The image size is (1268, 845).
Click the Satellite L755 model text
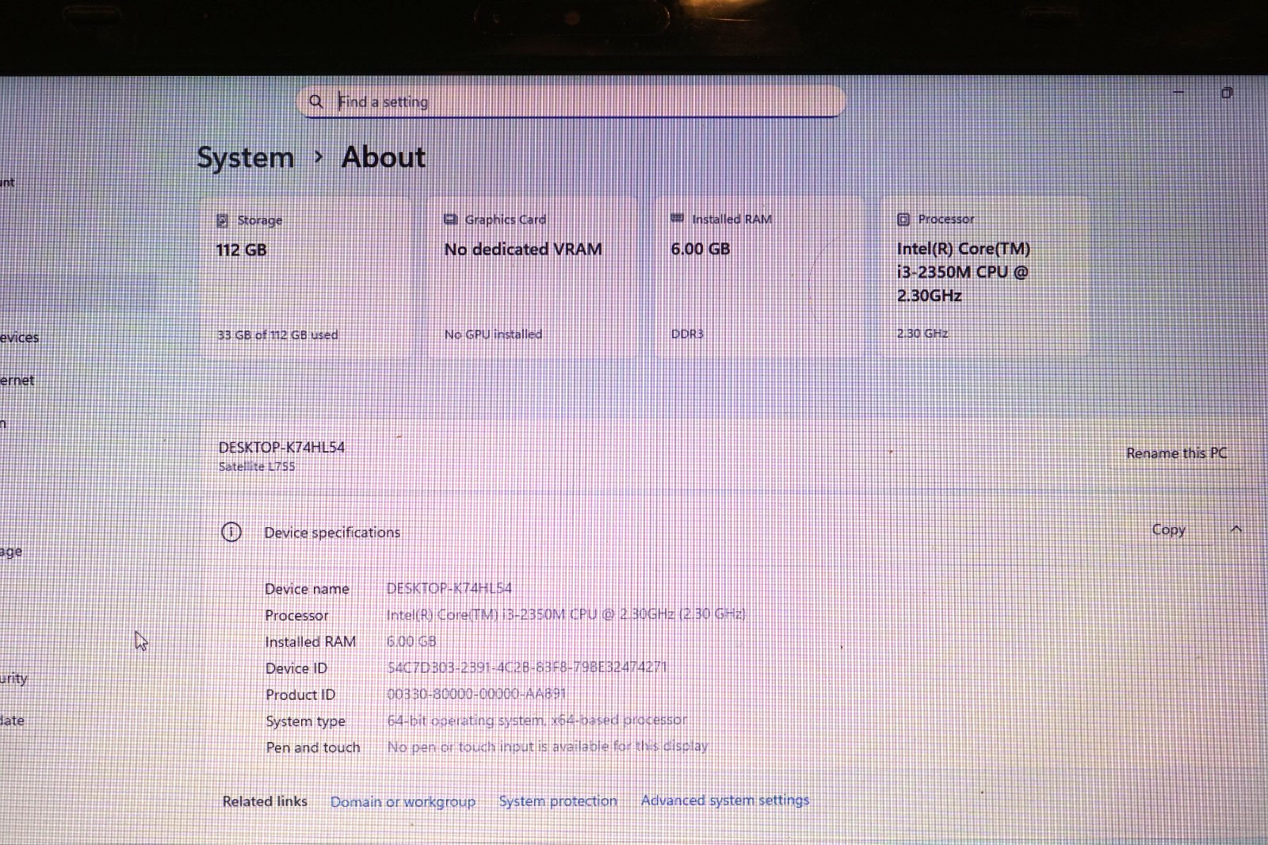(257, 466)
